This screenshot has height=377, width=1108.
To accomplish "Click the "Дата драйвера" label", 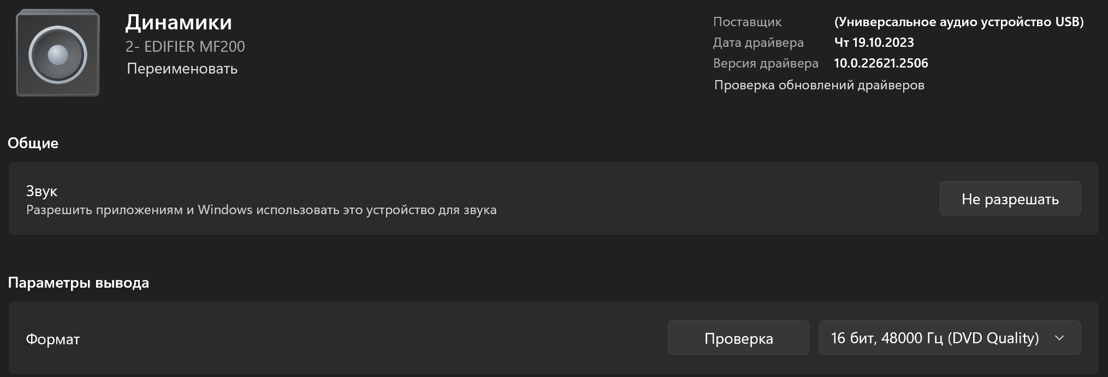I will 758,42.
